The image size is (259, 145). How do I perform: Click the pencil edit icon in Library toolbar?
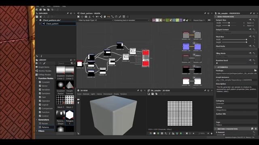click(45, 63)
